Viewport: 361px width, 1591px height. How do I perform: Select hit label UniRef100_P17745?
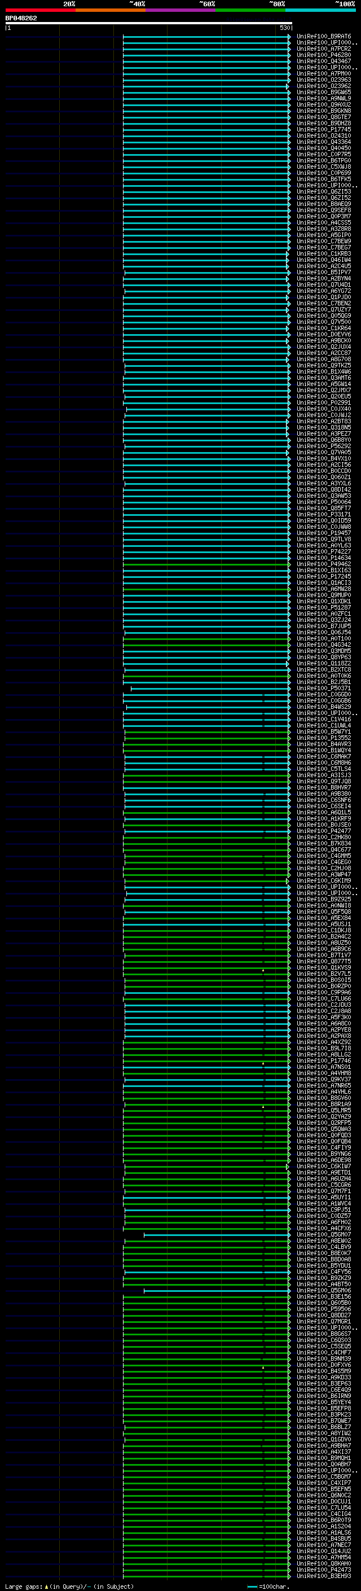pyautogui.click(x=324, y=130)
